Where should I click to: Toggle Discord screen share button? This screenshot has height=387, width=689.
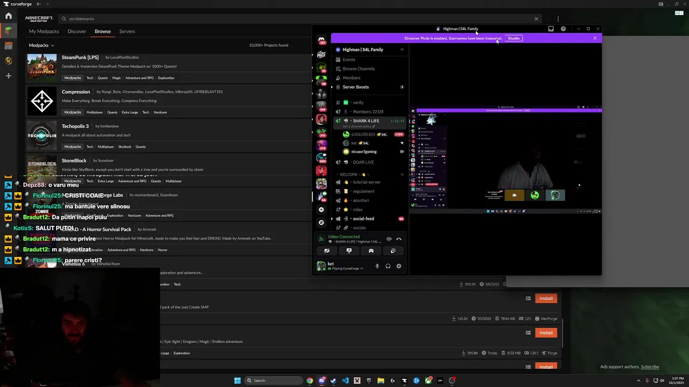pyautogui.click(x=349, y=250)
